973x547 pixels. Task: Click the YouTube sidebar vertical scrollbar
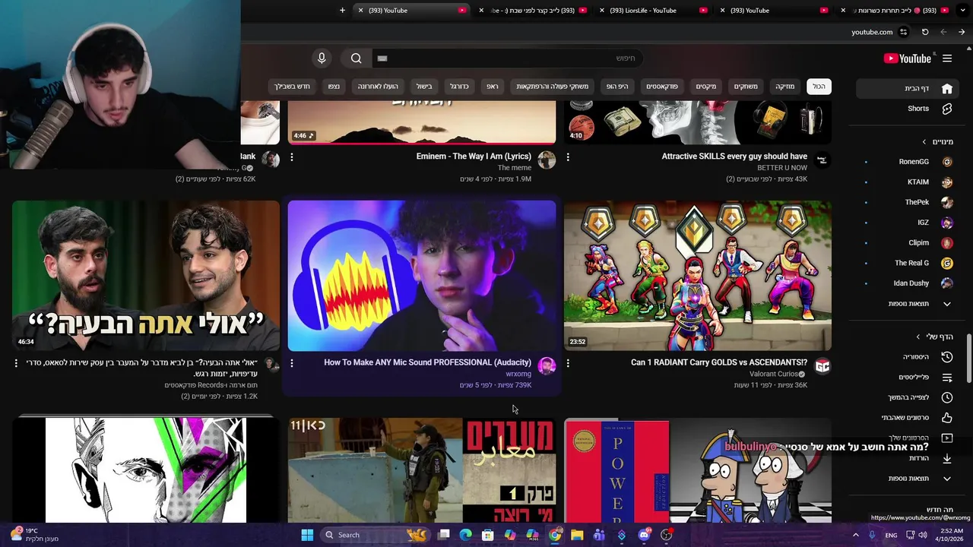pos(968,359)
